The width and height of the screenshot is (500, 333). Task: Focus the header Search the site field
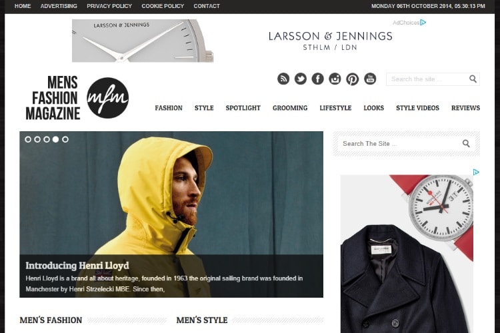pos(427,79)
